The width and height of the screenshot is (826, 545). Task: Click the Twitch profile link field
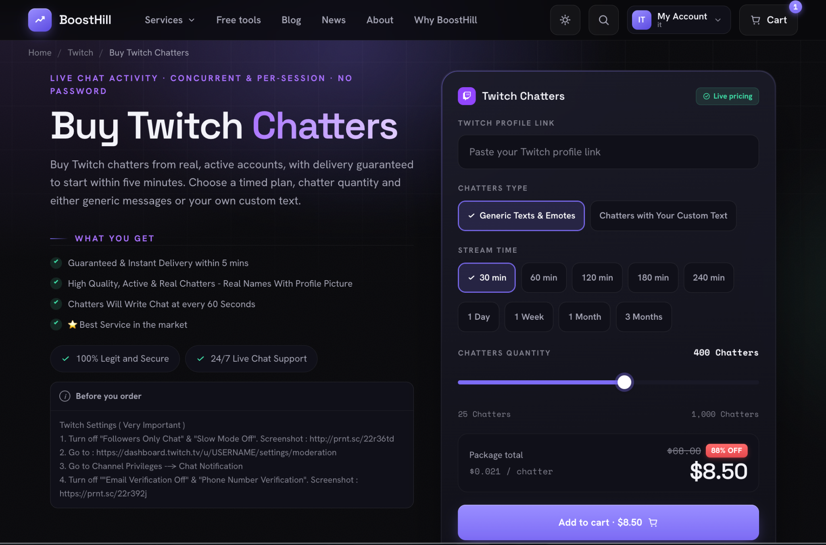[608, 152]
